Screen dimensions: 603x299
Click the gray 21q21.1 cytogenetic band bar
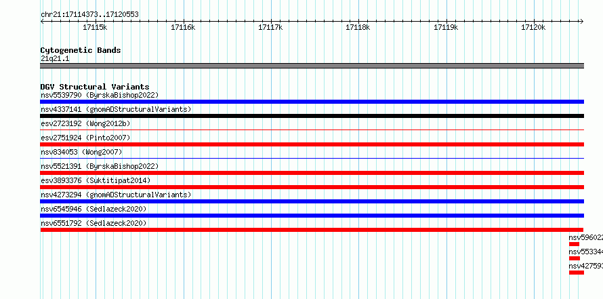pos(312,66)
